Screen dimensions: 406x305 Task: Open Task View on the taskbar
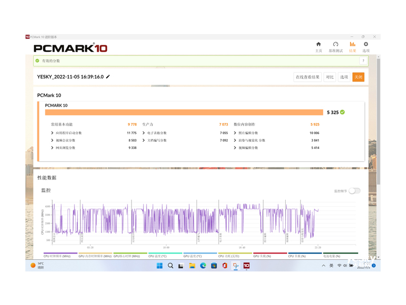[181, 265]
